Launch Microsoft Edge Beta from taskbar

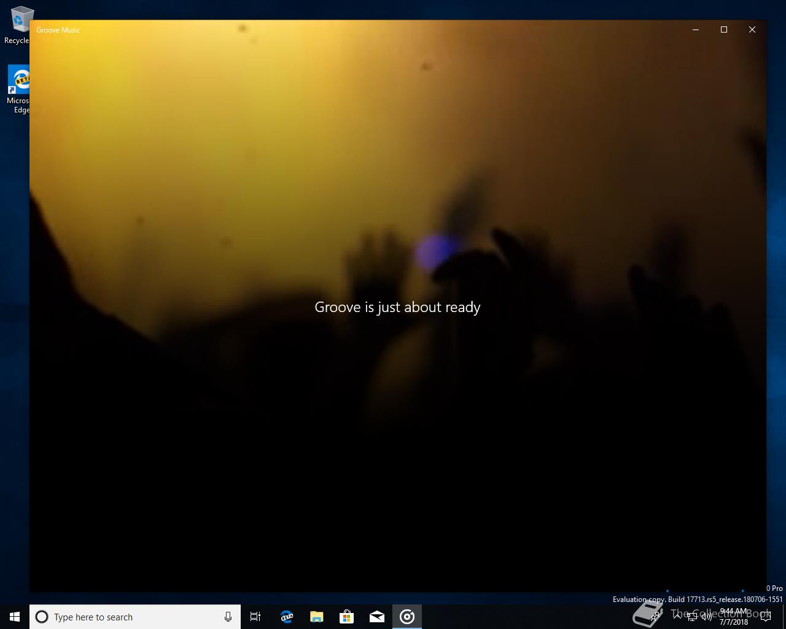point(286,617)
